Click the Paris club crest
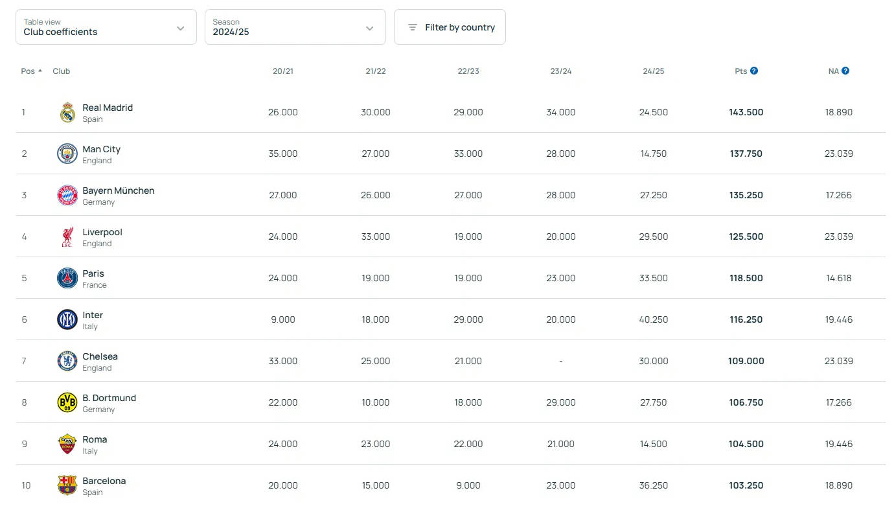 coord(67,278)
